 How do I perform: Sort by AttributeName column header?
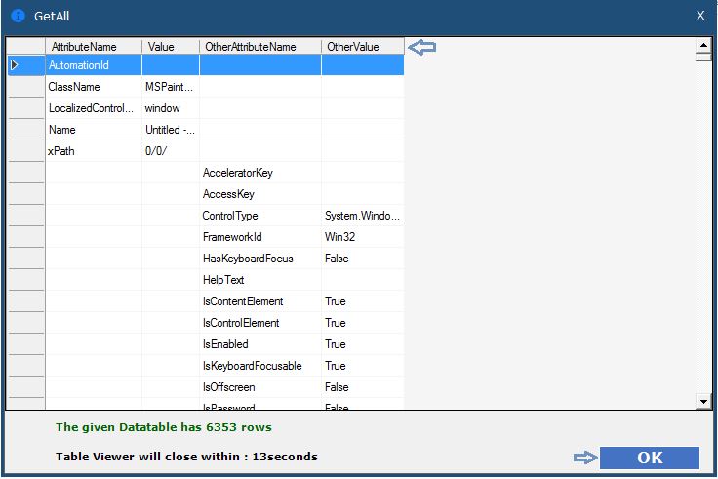coord(93,47)
